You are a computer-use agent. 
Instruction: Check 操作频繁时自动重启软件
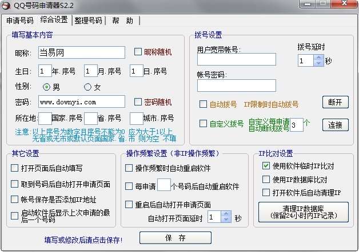(x=129, y=168)
